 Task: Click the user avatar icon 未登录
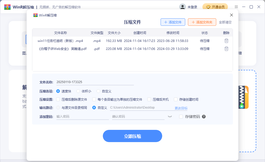pyautogui.click(x=182, y=7)
